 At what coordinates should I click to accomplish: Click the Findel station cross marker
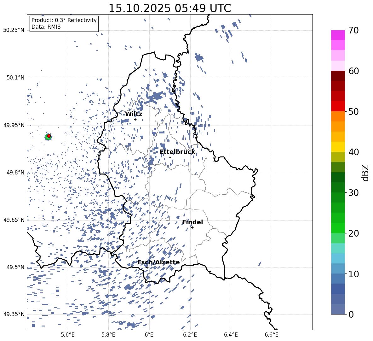pos(192,228)
